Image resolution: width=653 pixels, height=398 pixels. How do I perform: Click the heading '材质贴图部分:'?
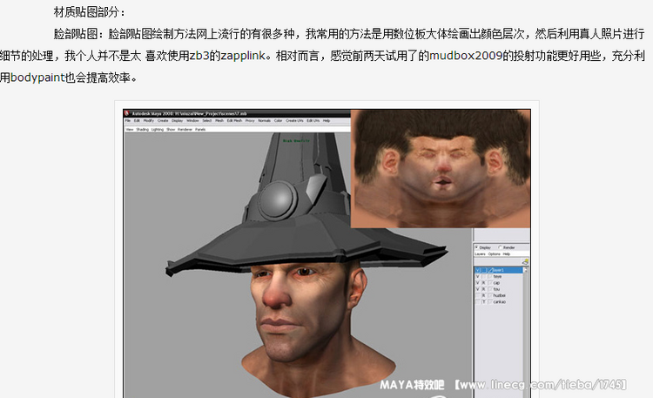click(x=90, y=12)
